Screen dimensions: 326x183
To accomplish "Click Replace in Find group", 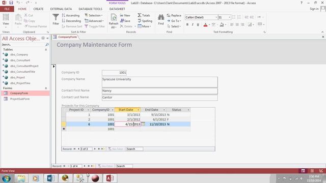I will pyautogui.click(x=174, y=15).
